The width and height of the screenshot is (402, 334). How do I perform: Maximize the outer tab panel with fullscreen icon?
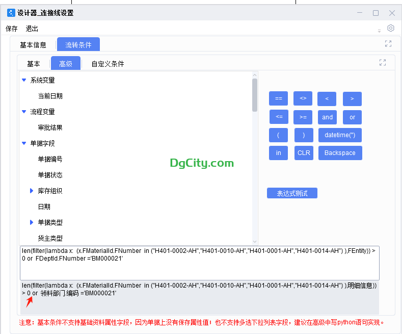[388, 44]
